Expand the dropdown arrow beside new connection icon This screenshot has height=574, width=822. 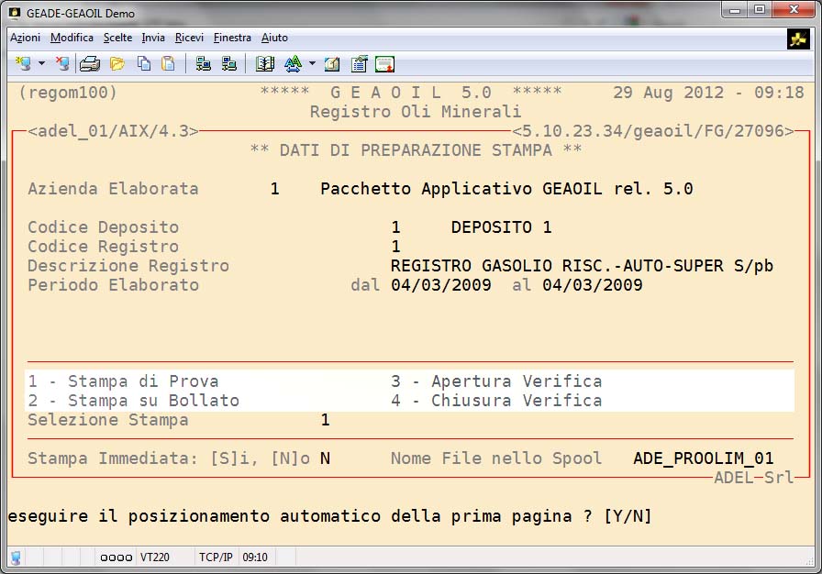click(41, 63)
